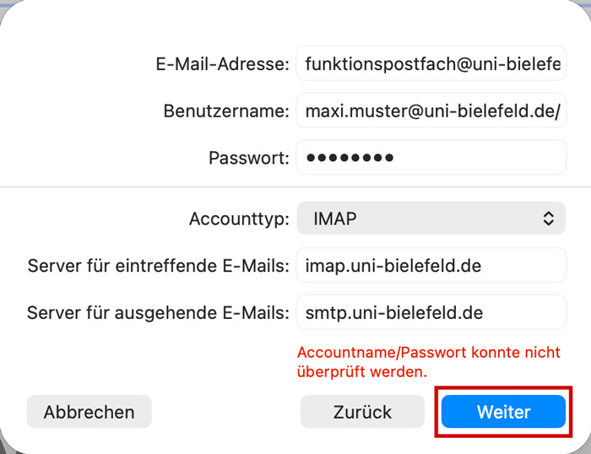Open the Accounttyp dropdown showing IMAP
This screenshot has width=591, height=454.
coord(431,219)
